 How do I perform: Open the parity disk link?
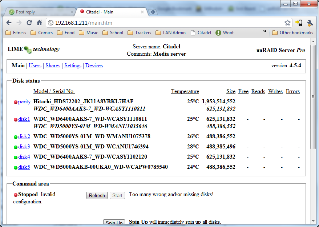(24, 101)
